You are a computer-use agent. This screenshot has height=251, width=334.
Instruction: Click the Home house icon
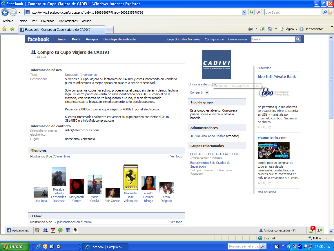point(270,29)
